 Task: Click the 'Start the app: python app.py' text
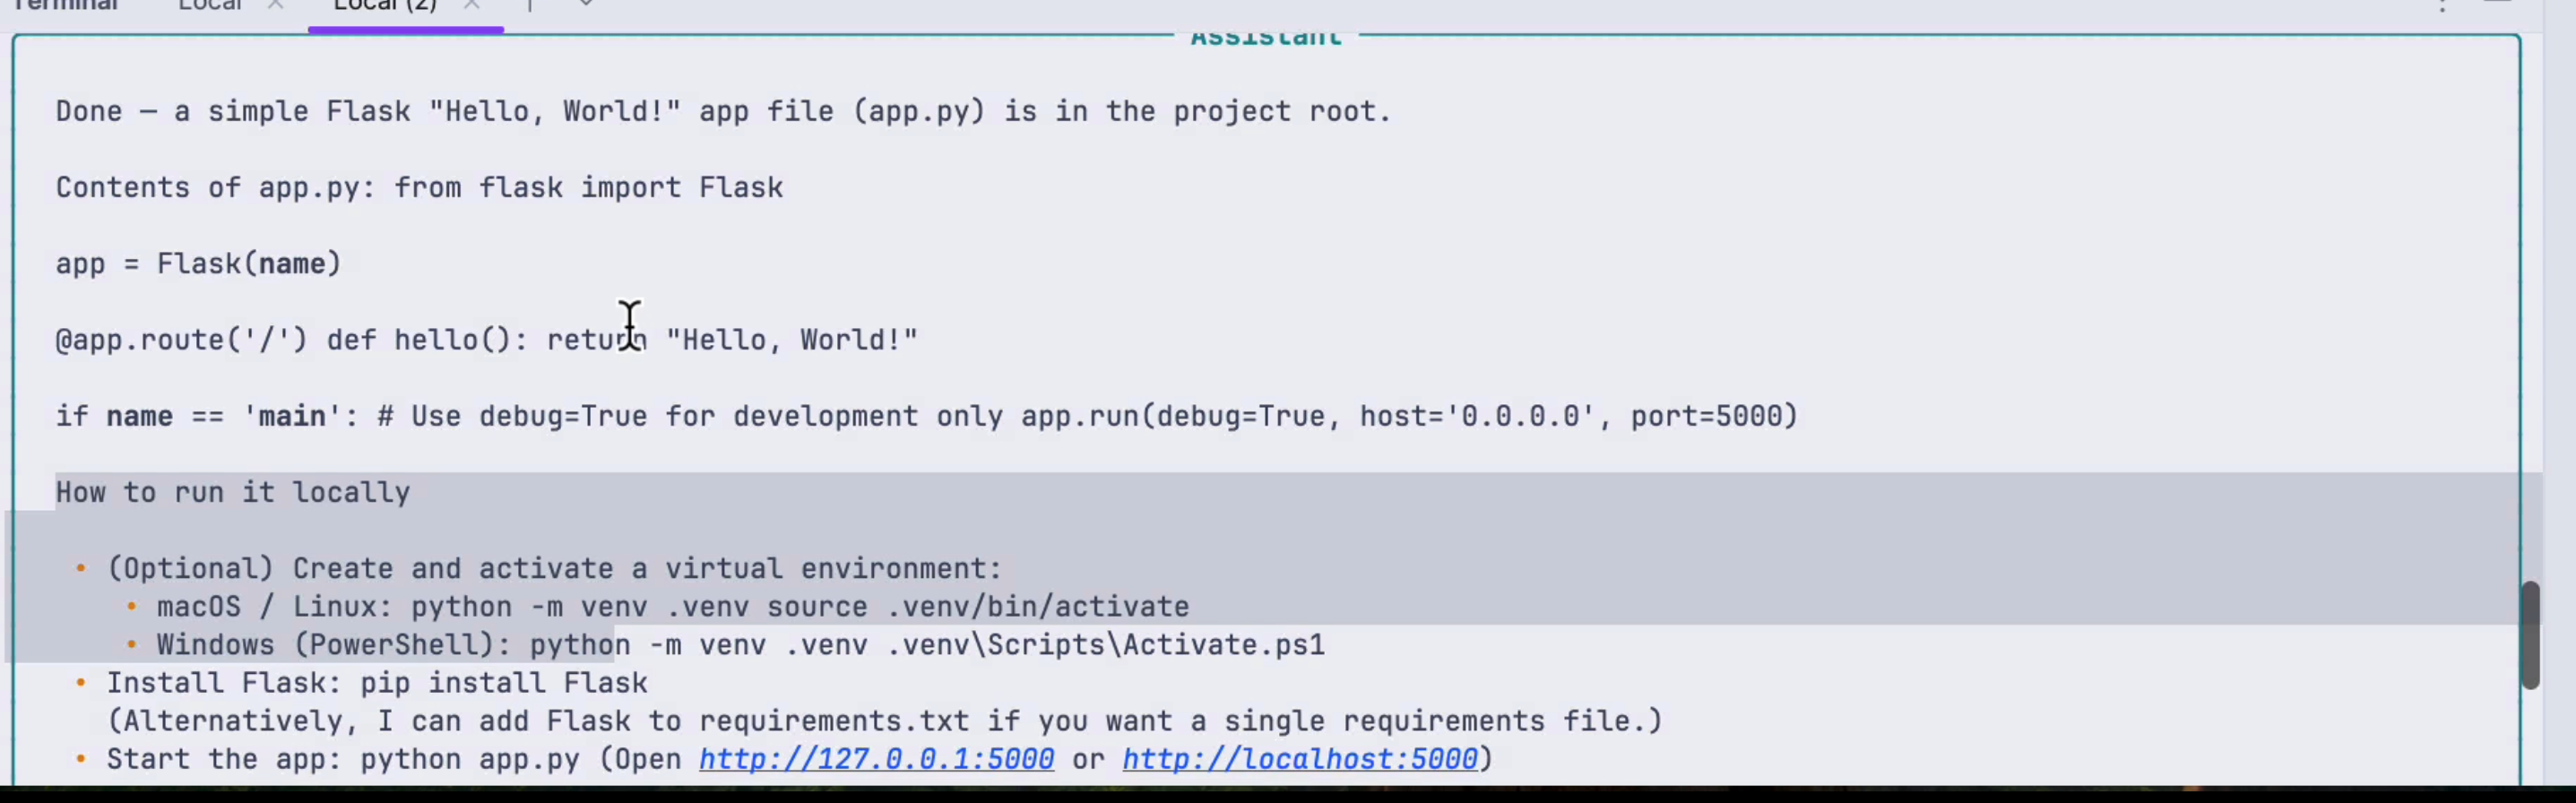click(x=343, y=759)
